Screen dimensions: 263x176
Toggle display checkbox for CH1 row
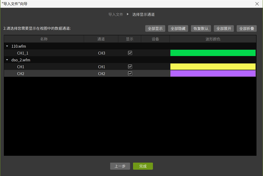[x=130, y=67]
